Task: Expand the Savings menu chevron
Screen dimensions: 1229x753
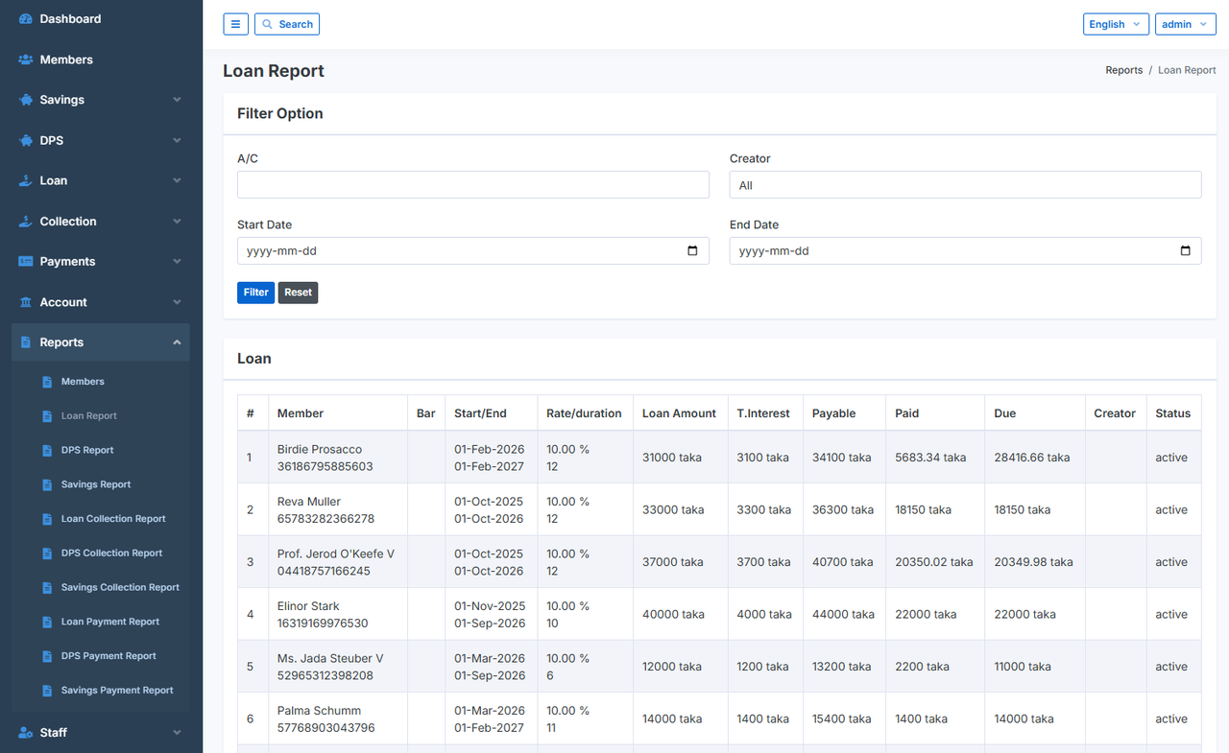Action: click(177, 100)
